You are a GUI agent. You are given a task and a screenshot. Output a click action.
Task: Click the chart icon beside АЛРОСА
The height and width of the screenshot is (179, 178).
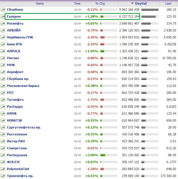3,51
